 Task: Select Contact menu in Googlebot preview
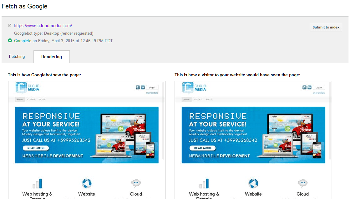click(31, 99)
